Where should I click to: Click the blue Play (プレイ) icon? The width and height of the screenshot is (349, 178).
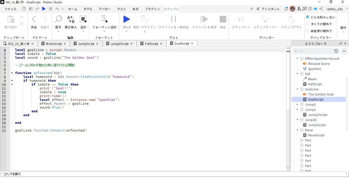(x=126, y=19)
